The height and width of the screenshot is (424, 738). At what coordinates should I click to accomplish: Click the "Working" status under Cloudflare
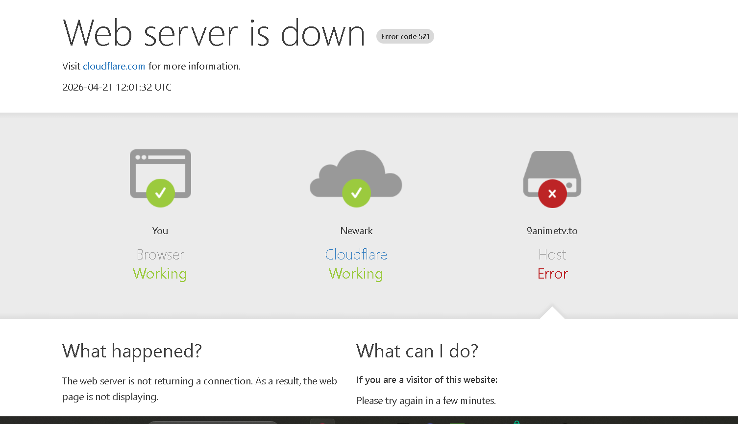356,274
